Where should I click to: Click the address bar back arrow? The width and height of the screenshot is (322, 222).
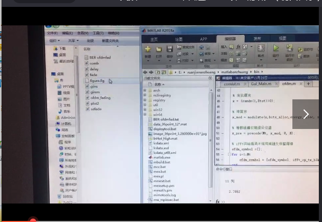[x=145, y=72]
